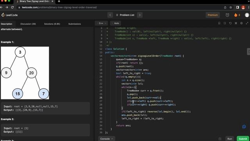The height and width of the screenshot is (141, 250).
Task: Click the Run button
Action: click(x=230, y=139)
